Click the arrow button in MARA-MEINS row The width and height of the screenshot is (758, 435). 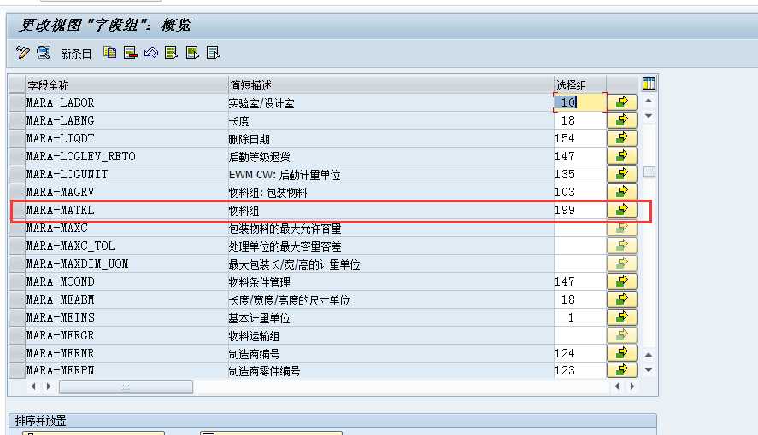(x=621, y=316)
